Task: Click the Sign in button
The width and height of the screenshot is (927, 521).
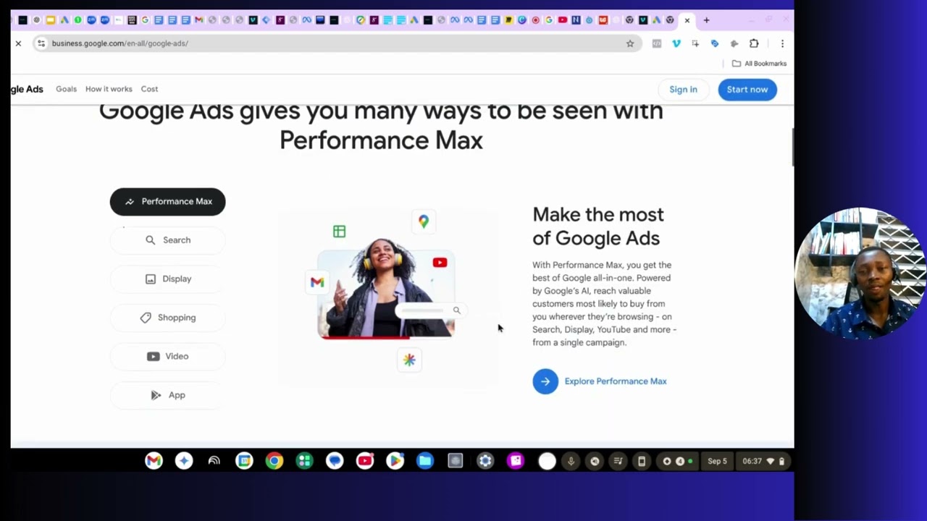Action: [x=683, y=89]
